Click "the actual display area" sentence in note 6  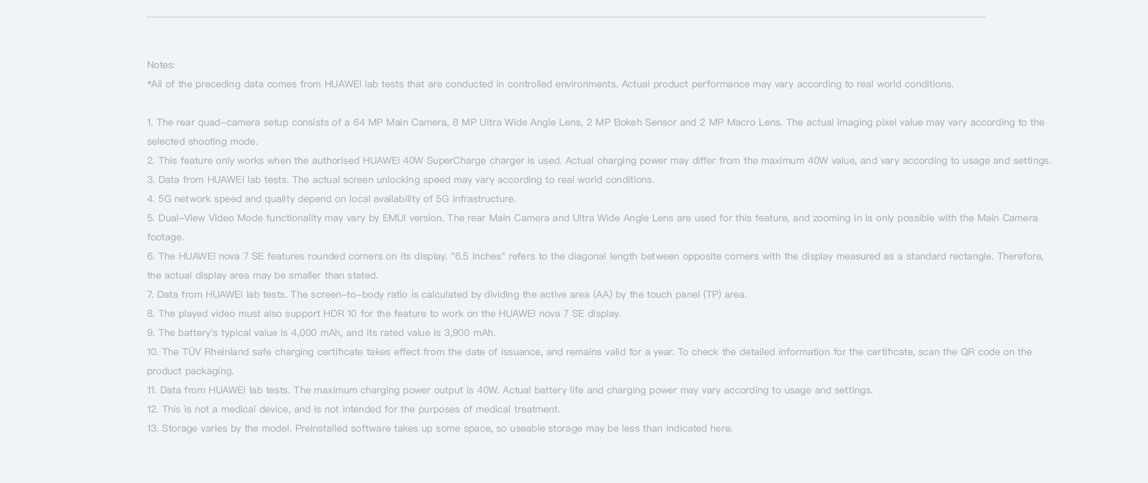(x=262, y=275)
